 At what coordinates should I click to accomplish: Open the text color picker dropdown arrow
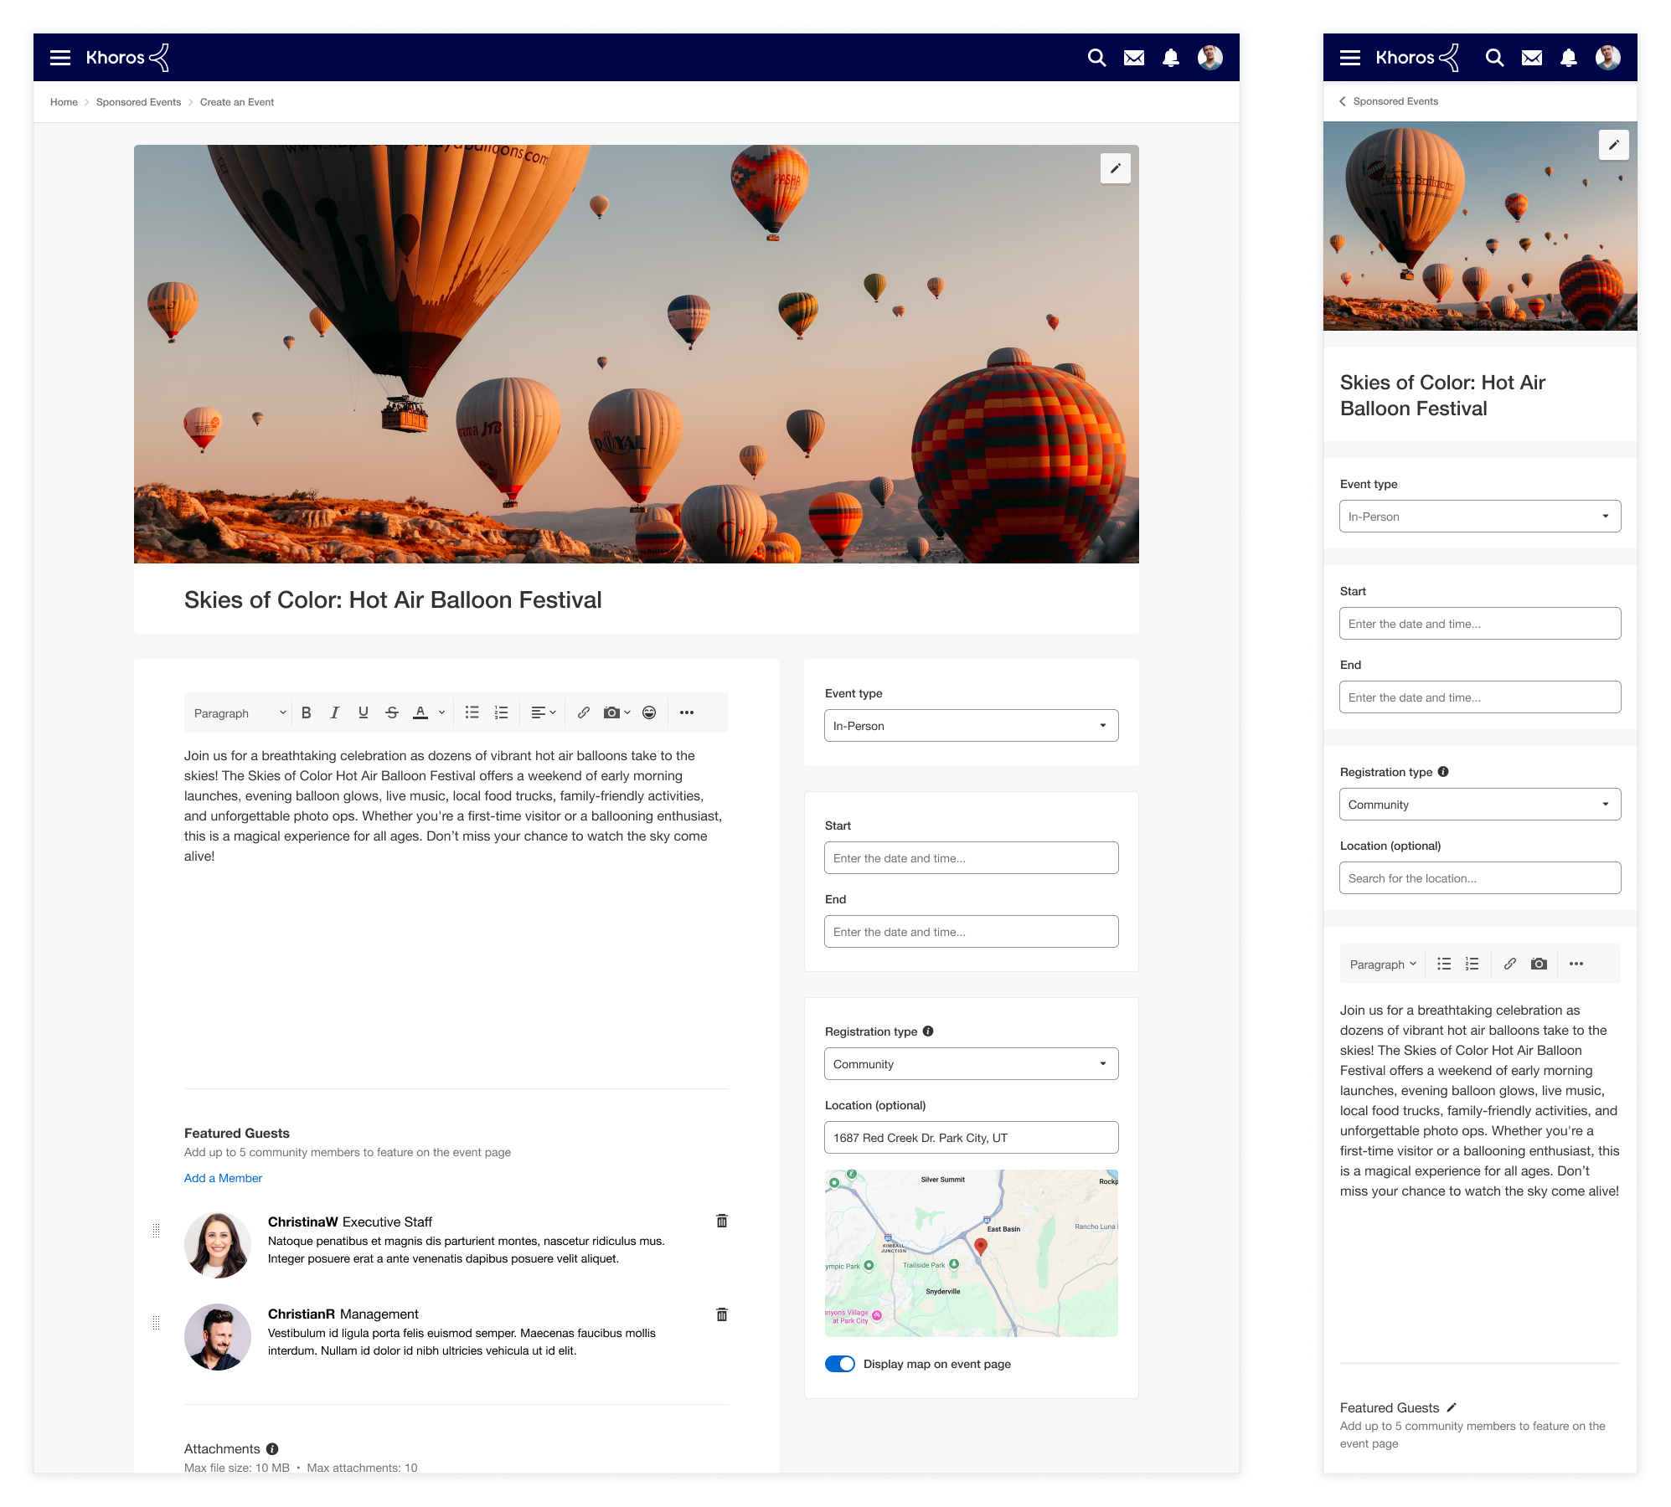point(441,712)
